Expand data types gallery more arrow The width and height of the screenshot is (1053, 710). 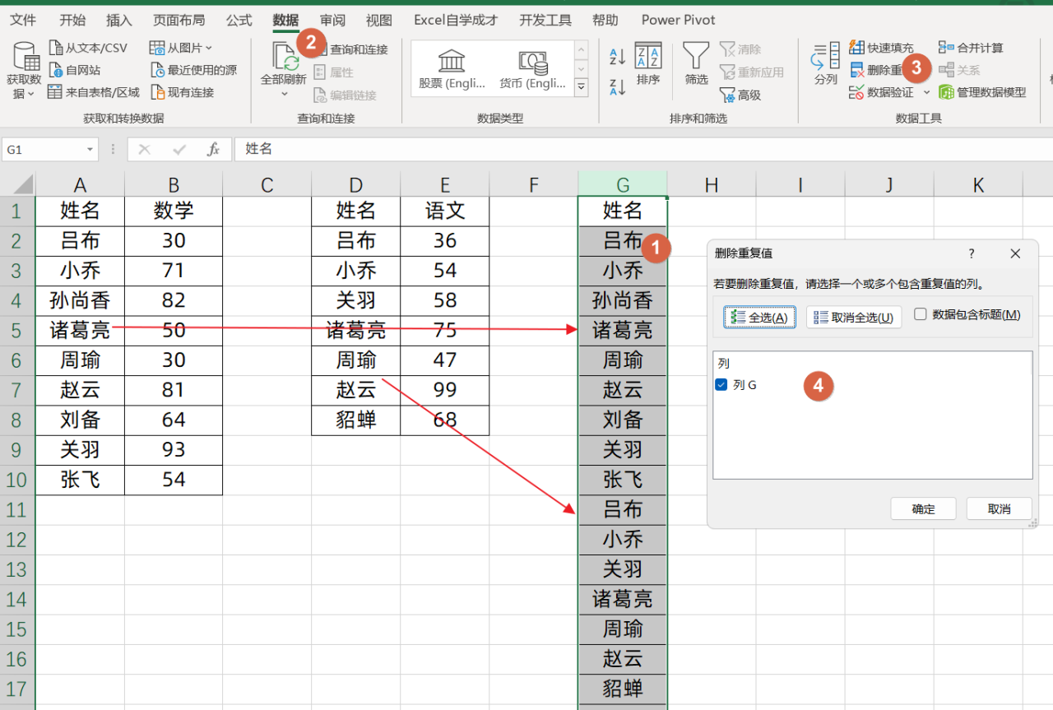coord(582,86)
